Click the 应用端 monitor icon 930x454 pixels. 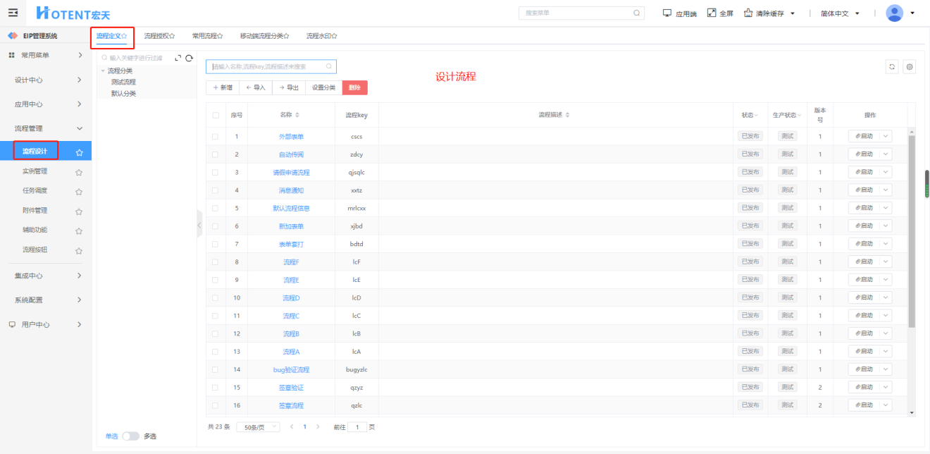click(x=667, y=13)
